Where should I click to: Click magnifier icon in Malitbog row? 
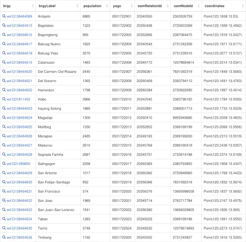[x=4, y=126]
